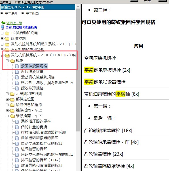Expand the 示意图和布线图 node
The height and width of the screenshot is (171, 169).
click(x=7, y=94)
